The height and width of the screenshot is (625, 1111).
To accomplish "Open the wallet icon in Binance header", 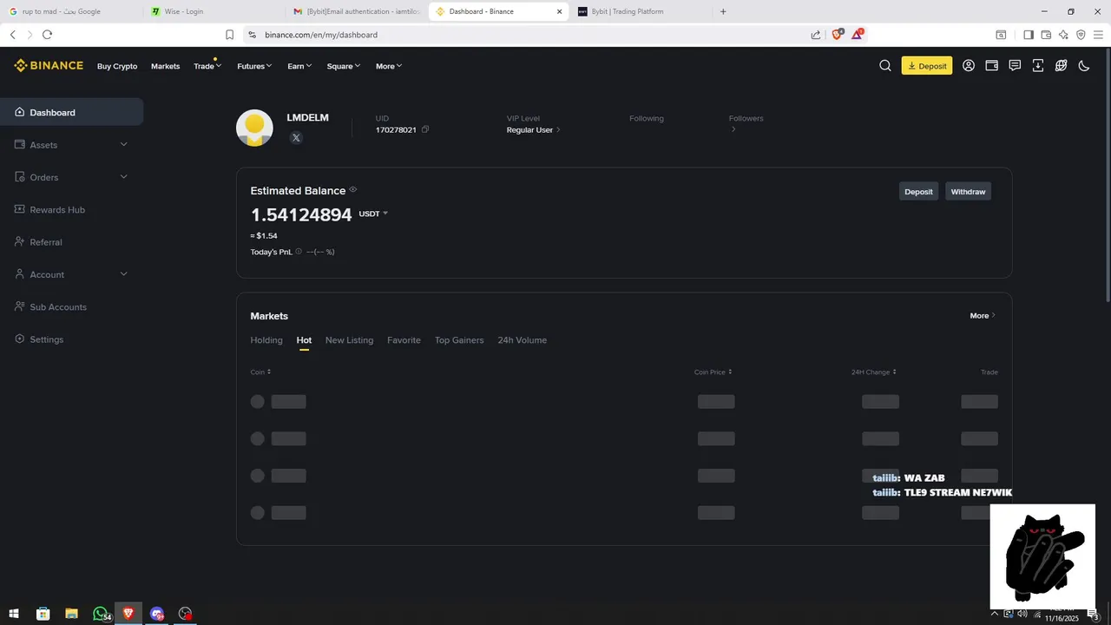I will coord(992,66).
